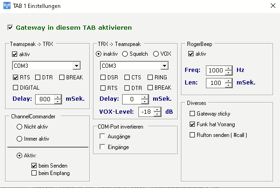The height and width of the screenshot is (188, 280).
Task: Uncheck aktiv under Teamspeak -> TRX
Action: click(15, 54)
